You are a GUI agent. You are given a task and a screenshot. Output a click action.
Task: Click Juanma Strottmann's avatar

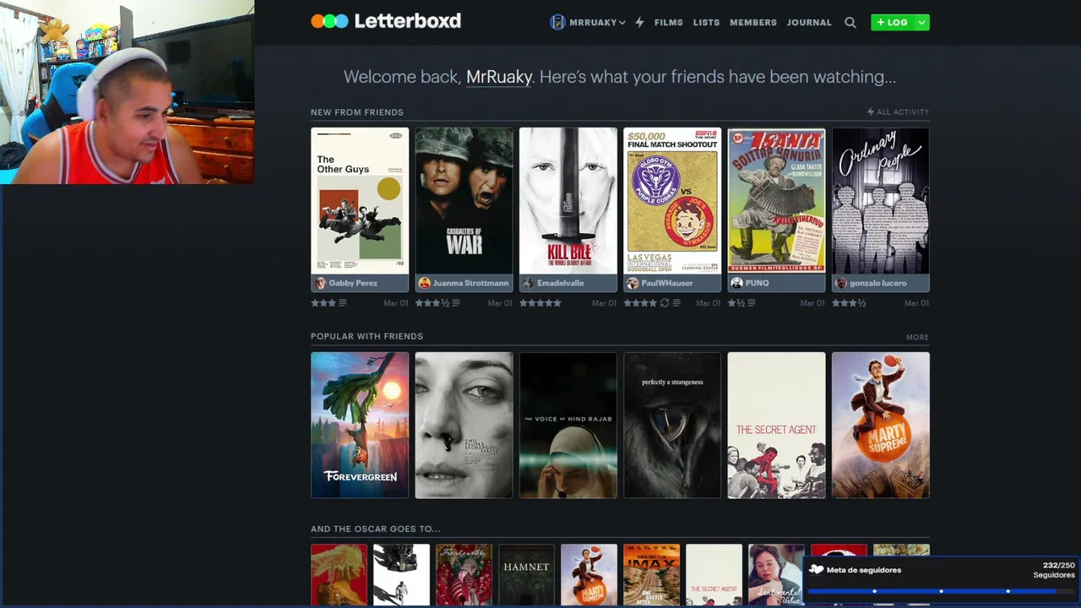click(425, 283)
